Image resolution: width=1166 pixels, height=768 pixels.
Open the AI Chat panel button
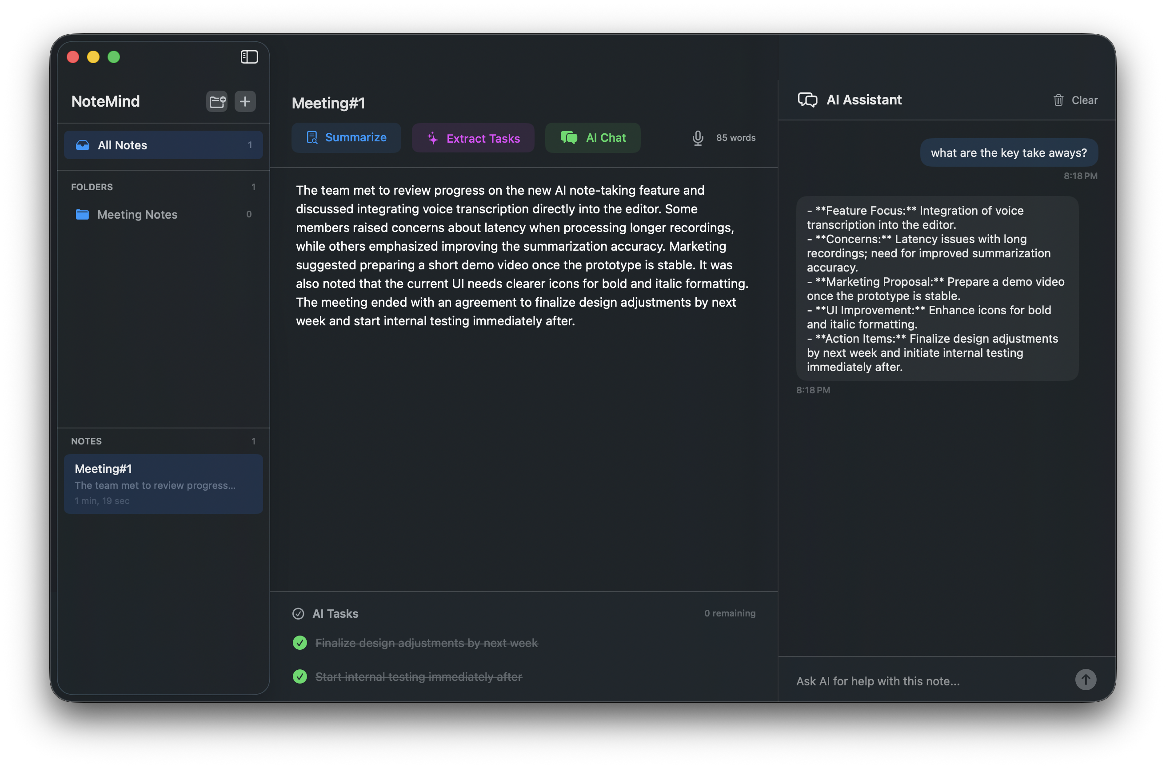point(592,138)
